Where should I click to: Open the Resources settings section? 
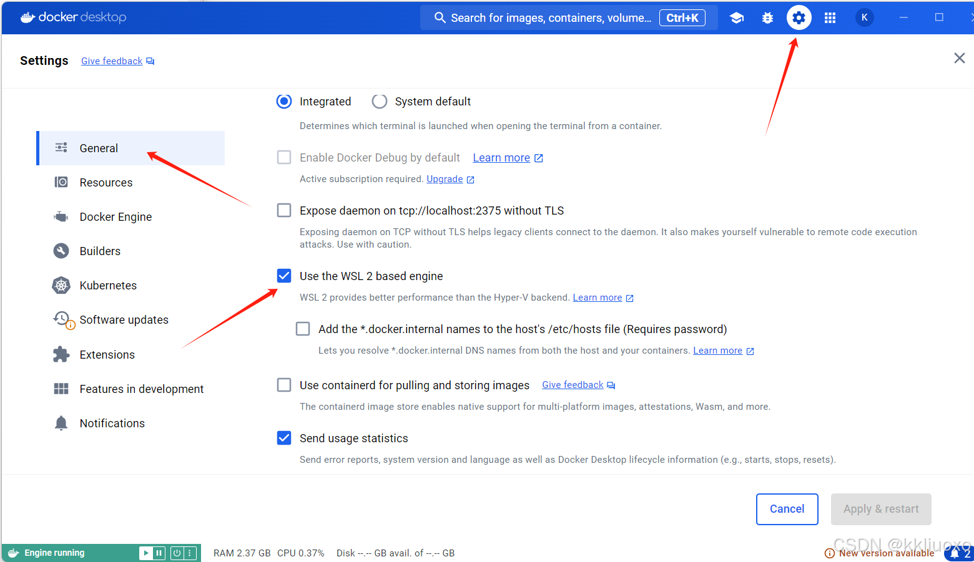(130, 182)
